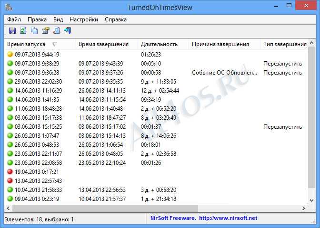Select row starting 26.05.2013 1:07:47
The height and width of the screenshot is (228, 320).
click(156, 135)
